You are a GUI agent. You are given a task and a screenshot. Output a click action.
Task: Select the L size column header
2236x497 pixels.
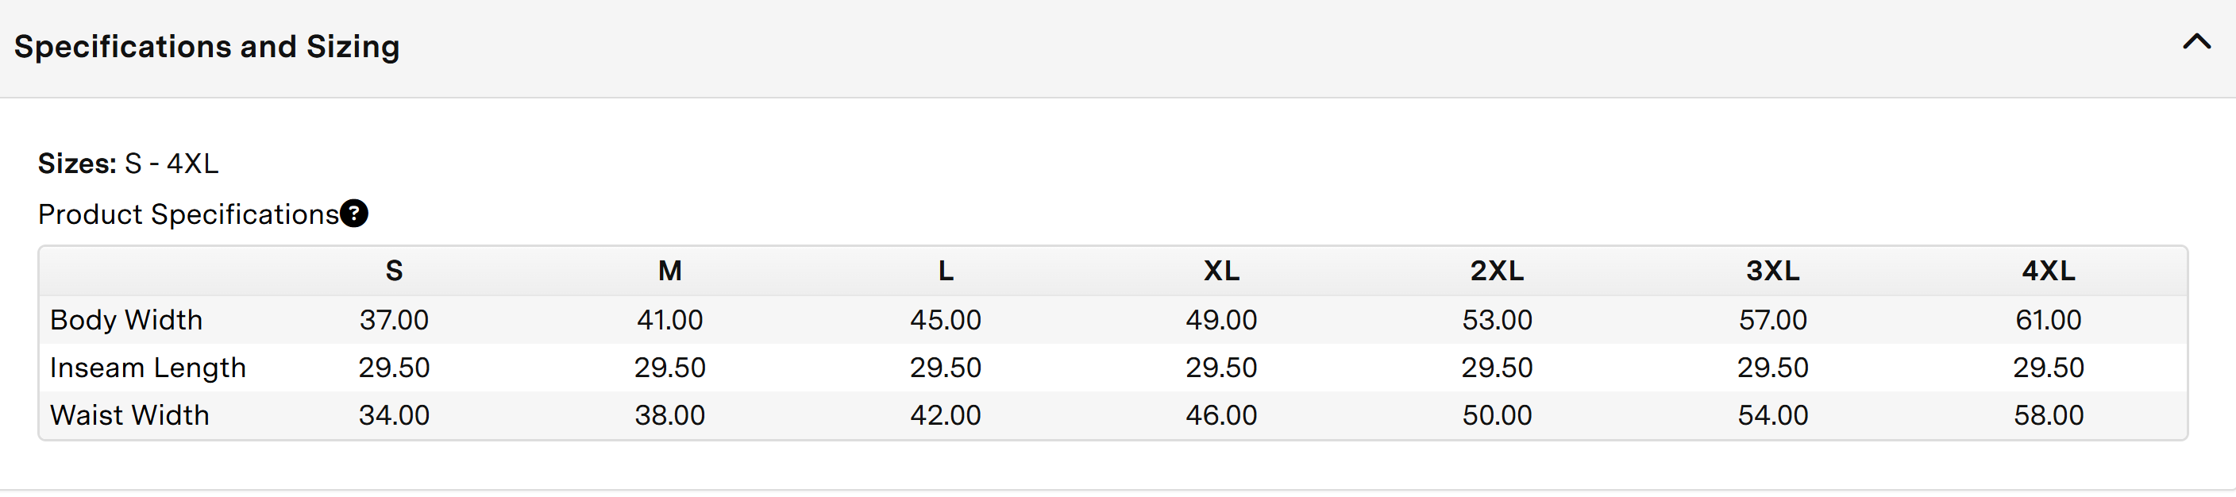945,272
